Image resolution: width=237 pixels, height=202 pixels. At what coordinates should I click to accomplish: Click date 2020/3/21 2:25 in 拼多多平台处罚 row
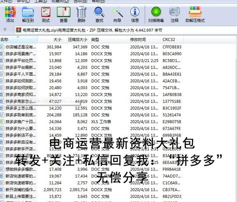144,61
